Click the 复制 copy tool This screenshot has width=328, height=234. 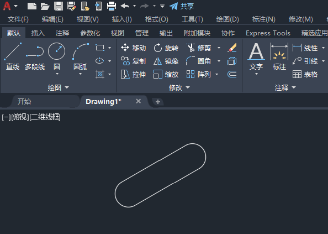point(133,61)
